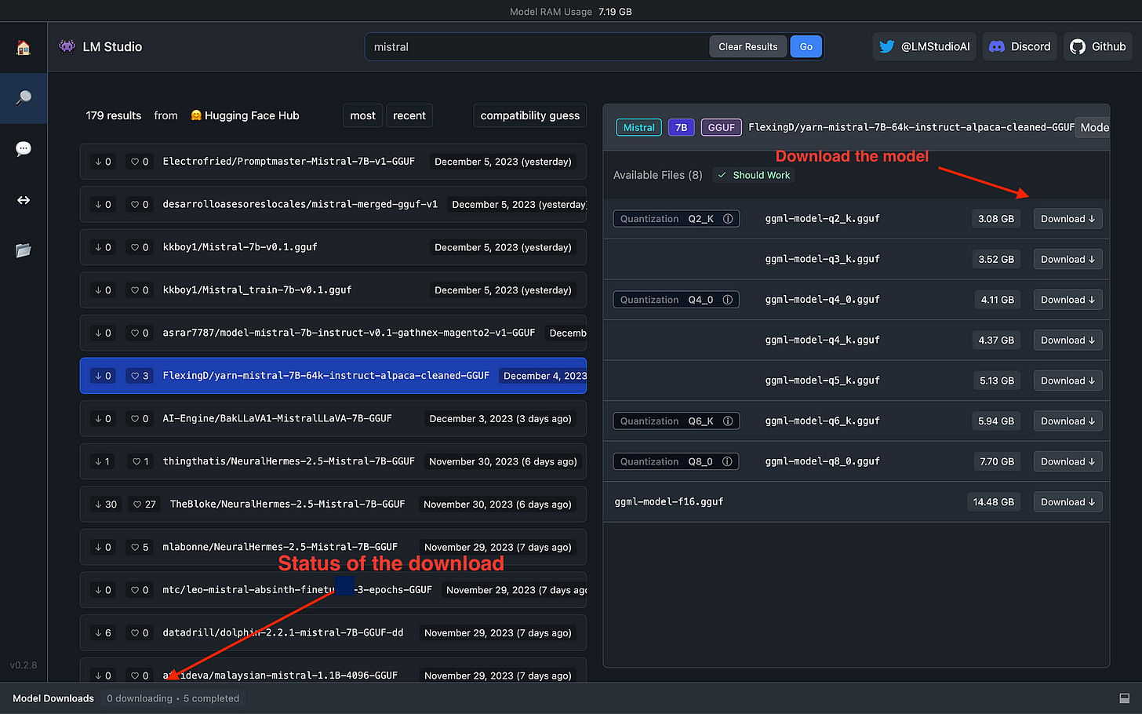Viewport: 1142px width, 714px height.
Task: Click the ggml-model-f16.gguf file name
Action: (669, 501)
